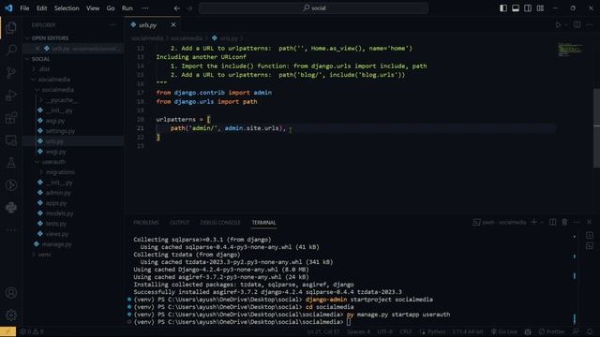Open manage.py in the explorer tree
The image size is (600, 337).
pos(56,244)
